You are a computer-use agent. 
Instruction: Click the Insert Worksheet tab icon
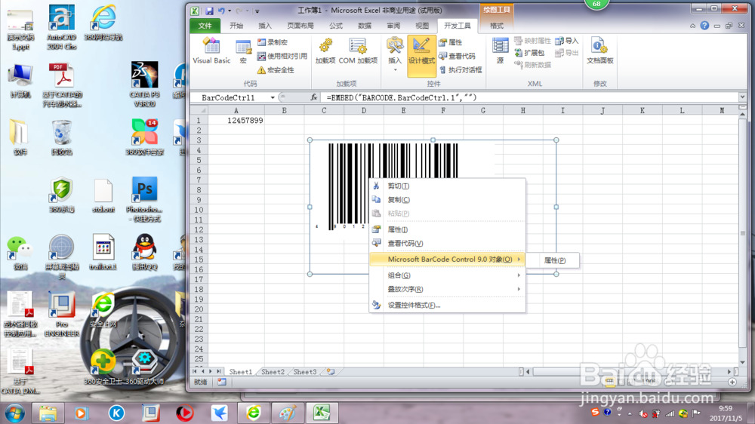pyautogui.click(x=331, y=371)
